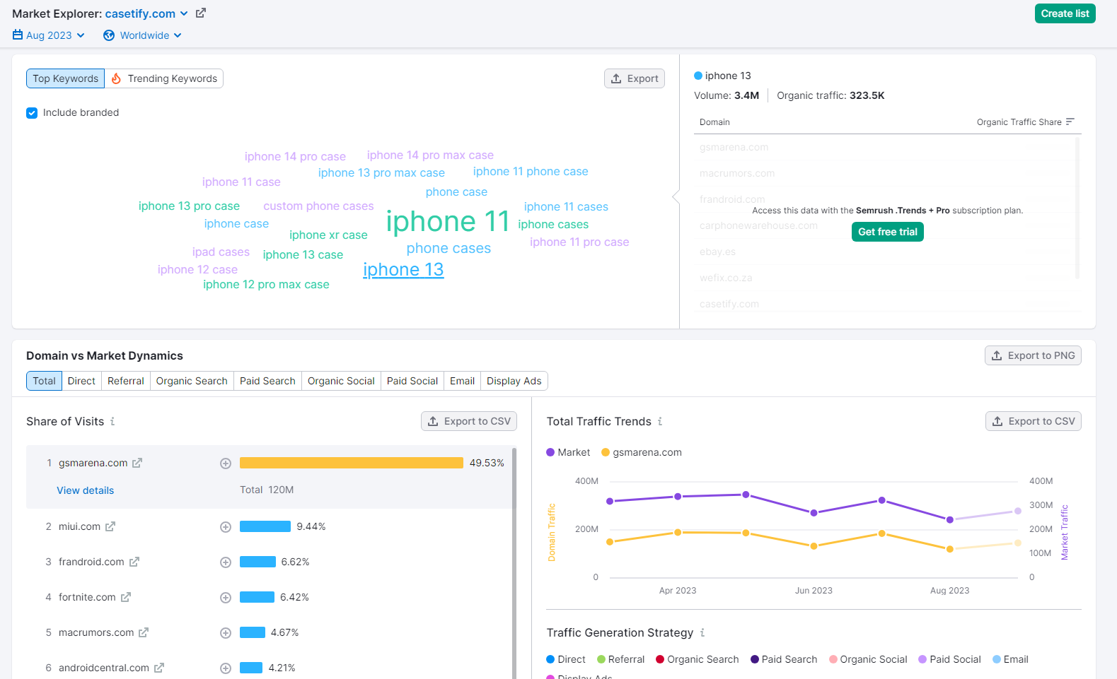Viewport: 1117px width, 679px height.
Task: Select the Paid Social tab
Action: (x=412, y=381)
